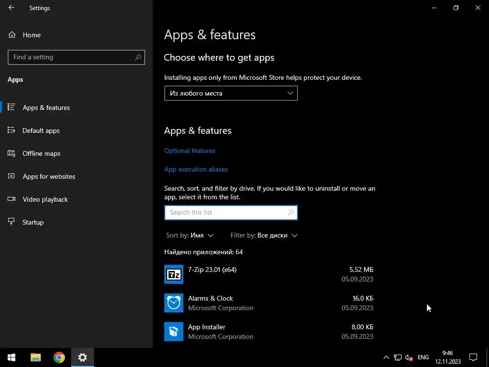489x367 pixels.
Task: Click 'Найдено приложений: 64' count text
Action: 203,252
